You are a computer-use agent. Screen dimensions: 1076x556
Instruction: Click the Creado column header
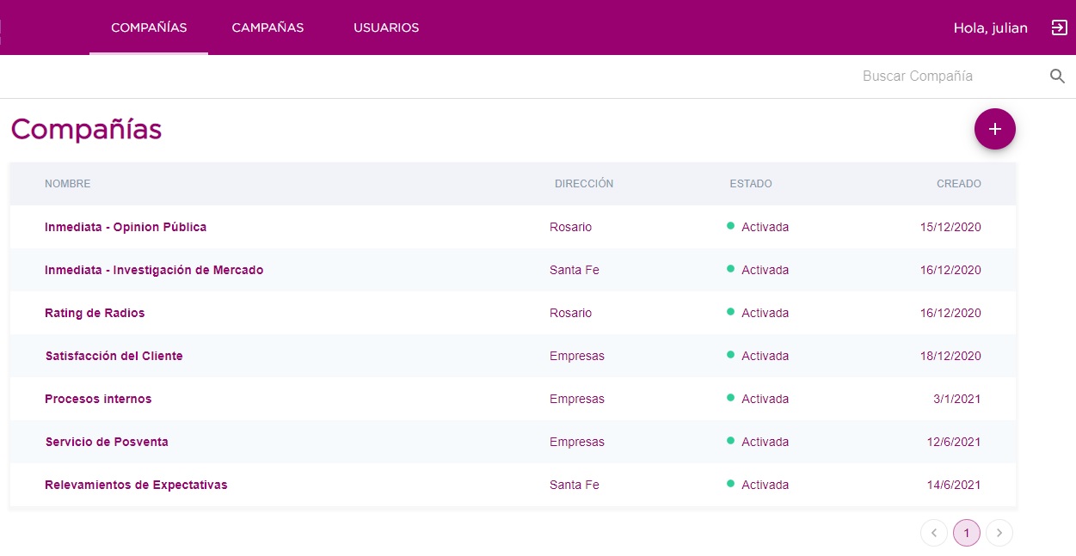click(x=958, y=184)
